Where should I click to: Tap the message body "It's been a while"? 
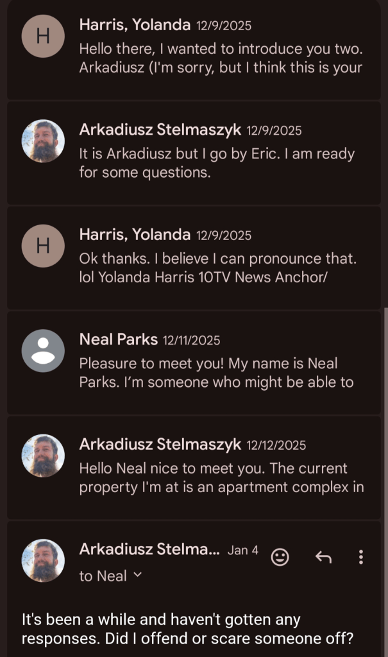160,629
